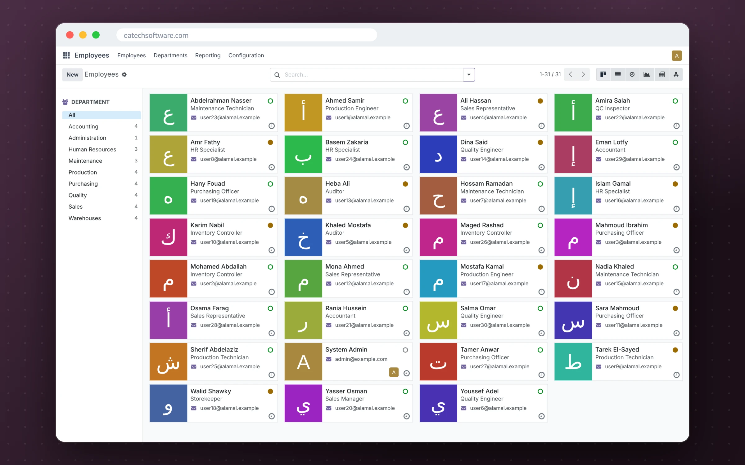This screenshot has height=465, width=745.
Task: Switch to Activity view
Action: tap(632, 74)
